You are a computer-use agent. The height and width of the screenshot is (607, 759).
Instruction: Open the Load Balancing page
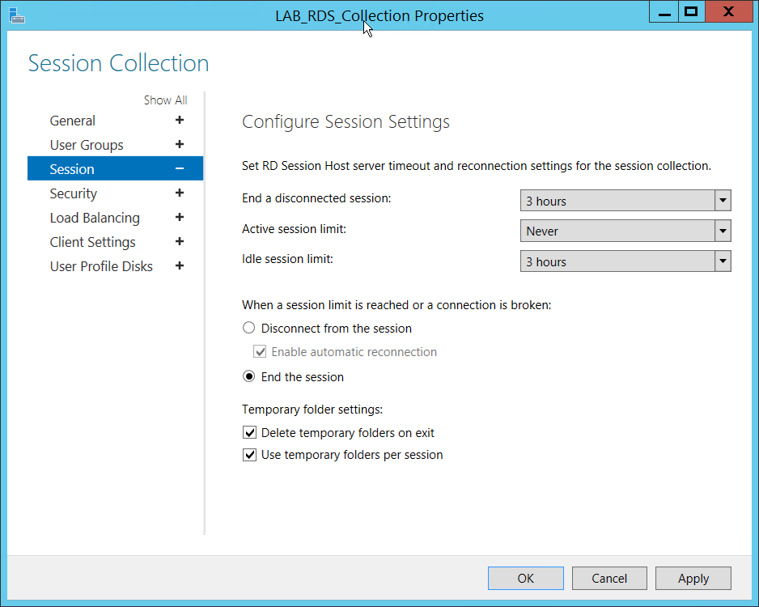point(95,218)
